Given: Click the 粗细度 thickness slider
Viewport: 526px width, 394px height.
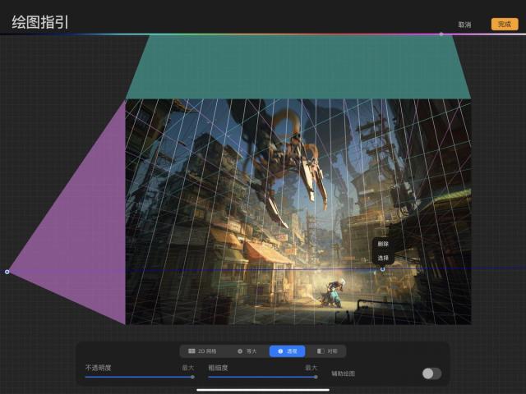Looking at the screenshot, I should coord(263,378).
